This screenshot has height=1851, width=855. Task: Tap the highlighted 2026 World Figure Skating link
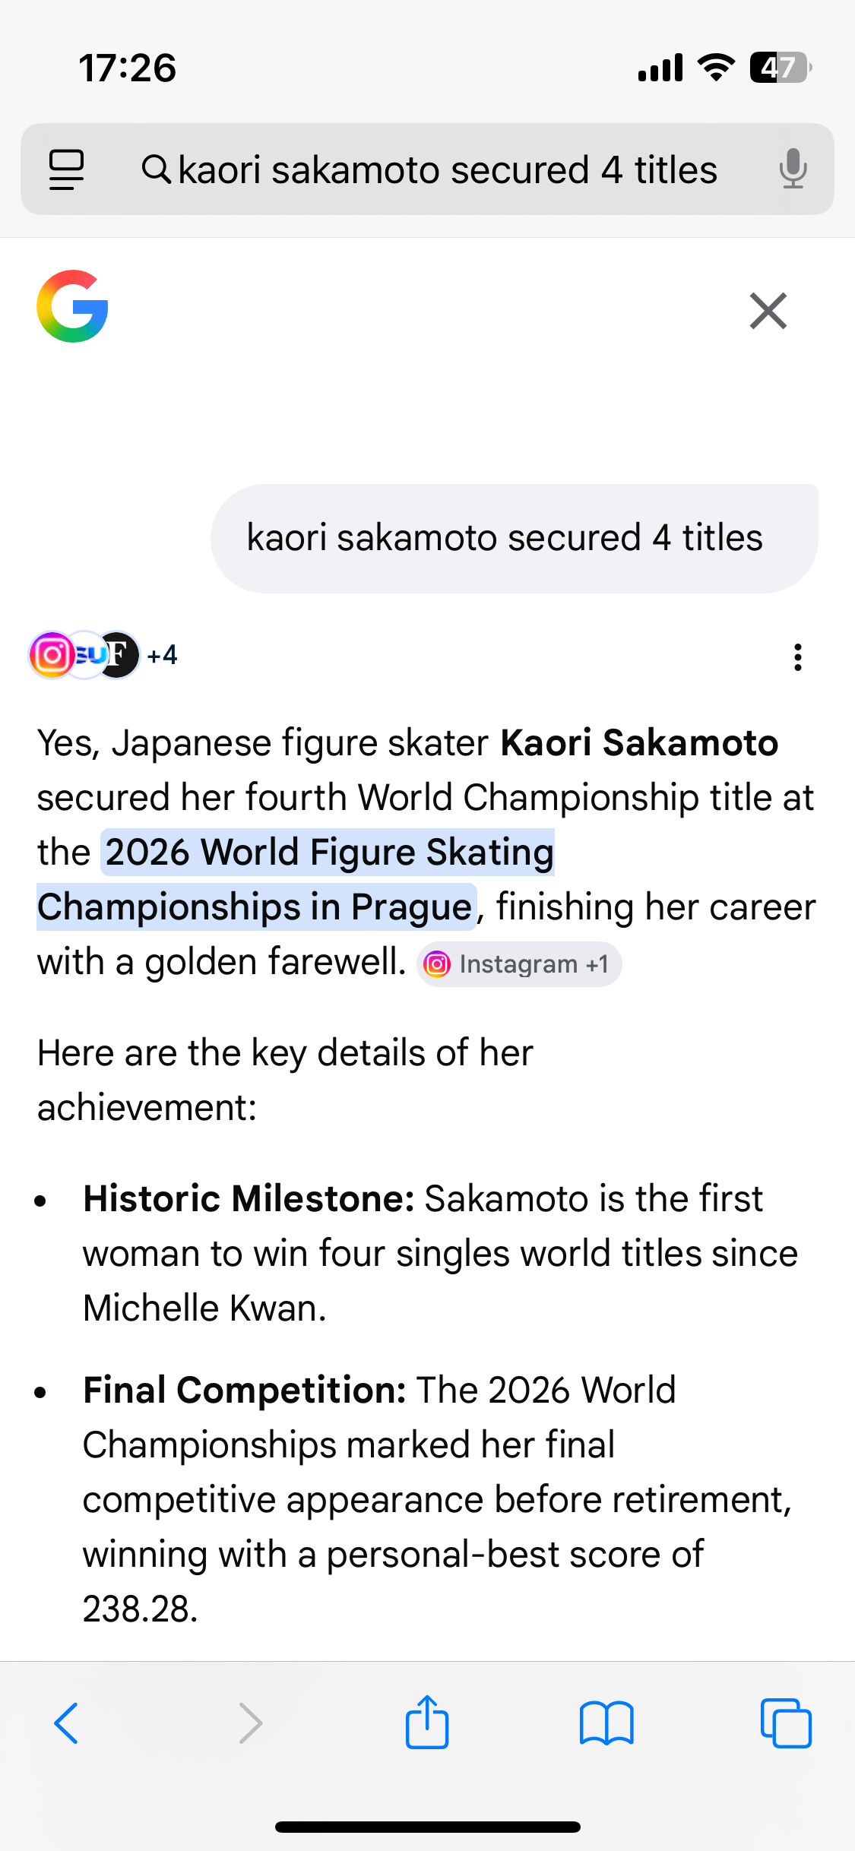tap(330, 853)
